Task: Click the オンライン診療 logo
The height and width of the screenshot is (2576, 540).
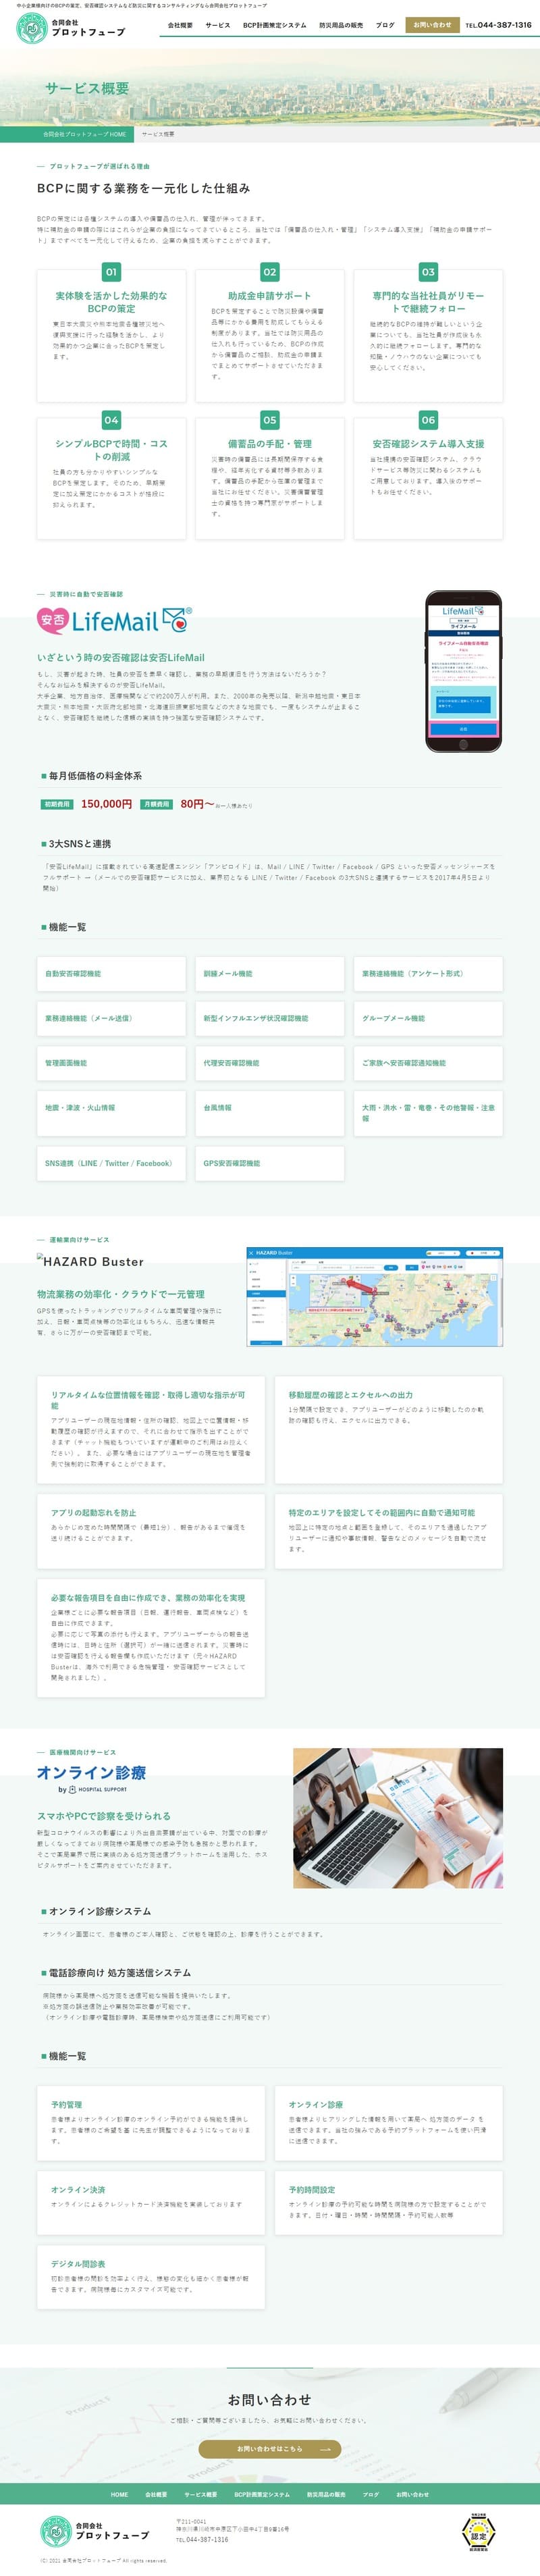Action: point(91,1780)
